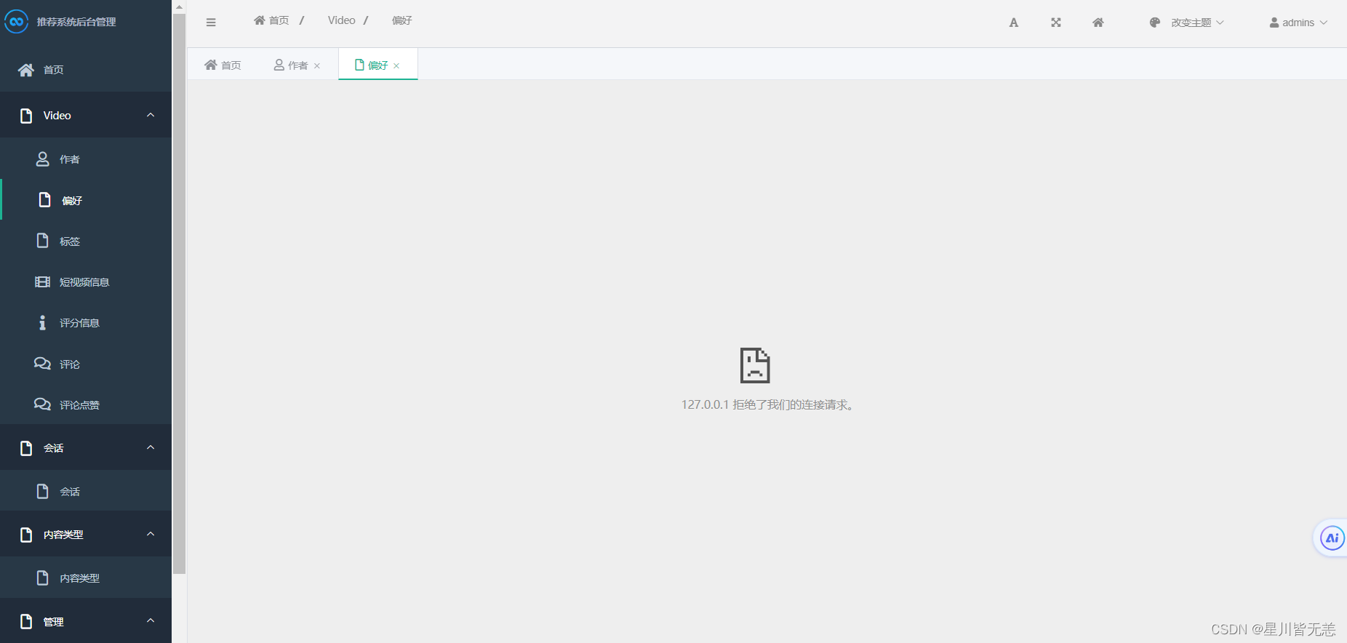Click the 推荐系统后台管理 title

click(x=76, y=22)
